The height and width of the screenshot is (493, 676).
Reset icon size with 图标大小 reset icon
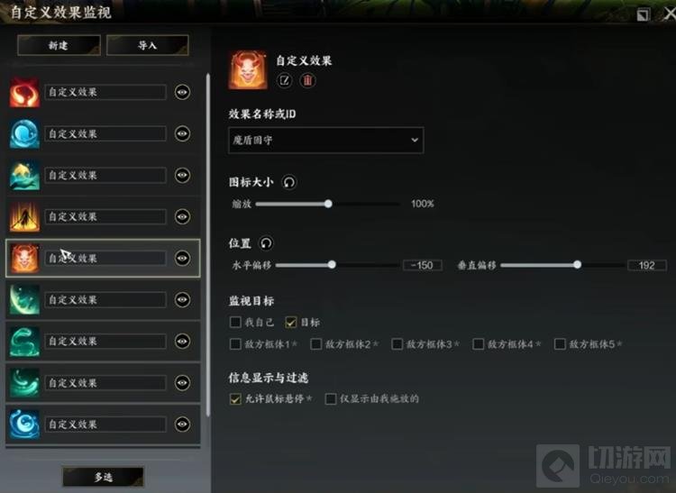click(289, 182)
